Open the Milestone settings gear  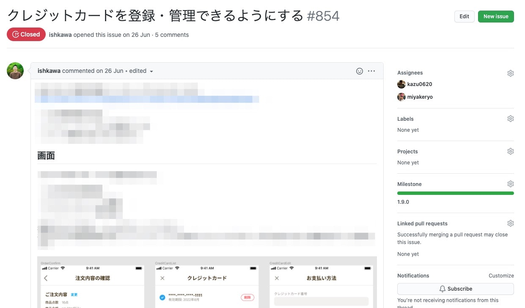510,184
